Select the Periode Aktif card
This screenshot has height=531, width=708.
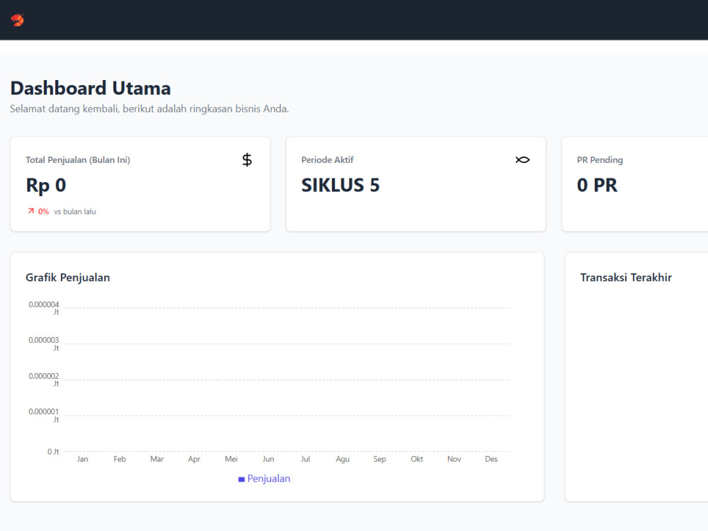416,184
